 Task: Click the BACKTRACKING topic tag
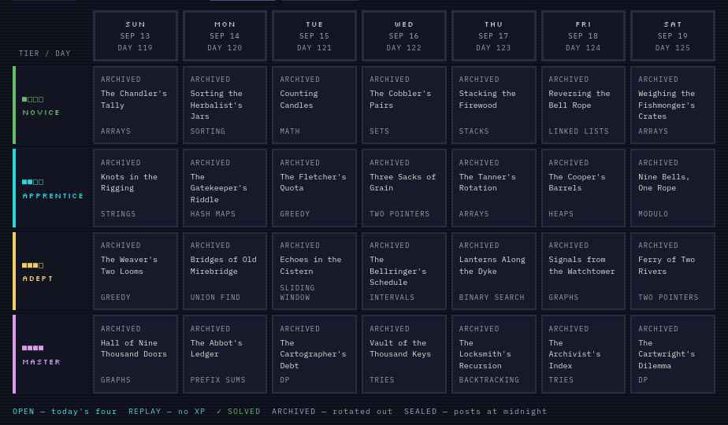pyautogui.click(x=489, y=379)
